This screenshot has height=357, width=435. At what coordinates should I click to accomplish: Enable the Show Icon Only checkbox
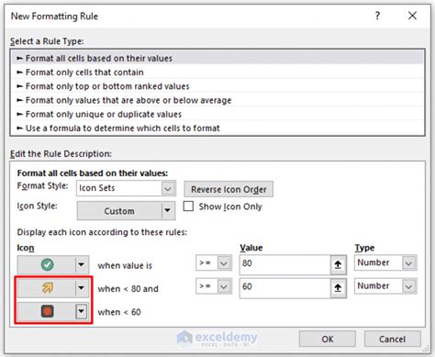pos(188,206)
